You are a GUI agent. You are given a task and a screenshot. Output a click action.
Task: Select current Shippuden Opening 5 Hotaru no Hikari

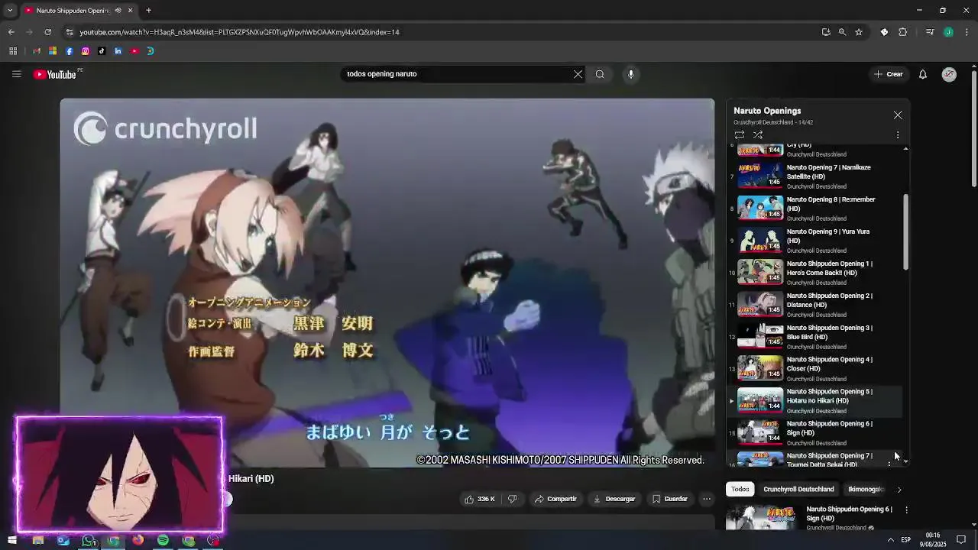tap(816, 400)
